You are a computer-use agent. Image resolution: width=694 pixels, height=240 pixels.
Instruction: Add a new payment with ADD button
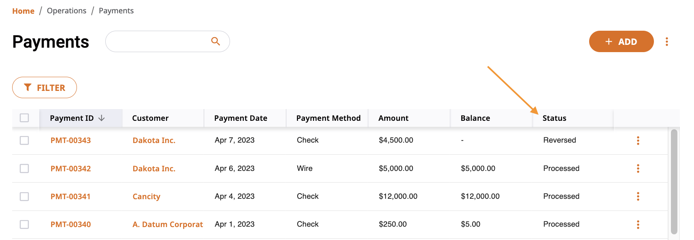point(621,42)
